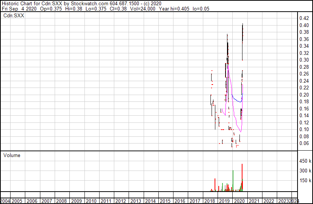Screen dimensions: 313x204
Task: Click the 0.40 price axis label
Action: (304, 25)
